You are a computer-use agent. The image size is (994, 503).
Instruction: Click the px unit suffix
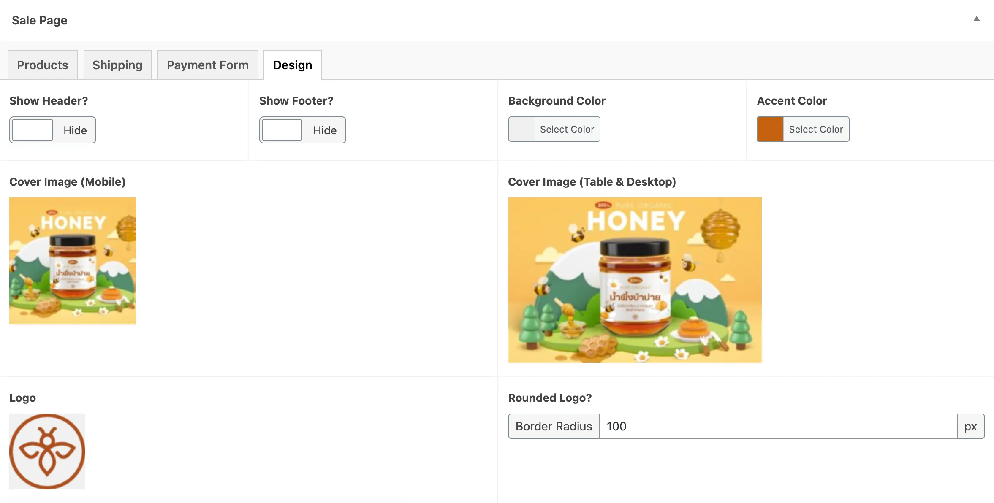point(970,426)
